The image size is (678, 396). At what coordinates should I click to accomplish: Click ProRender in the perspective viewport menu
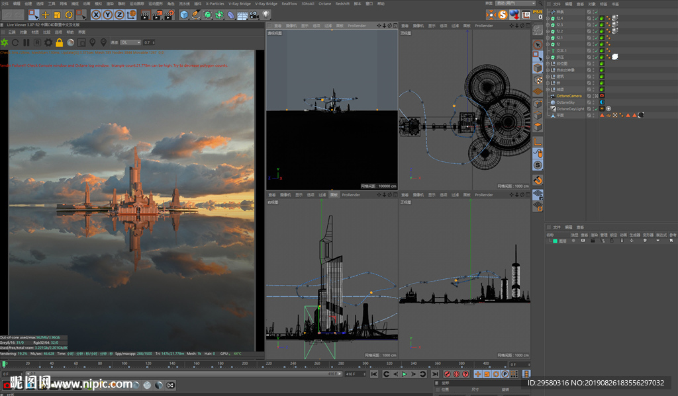click(356, 26)
